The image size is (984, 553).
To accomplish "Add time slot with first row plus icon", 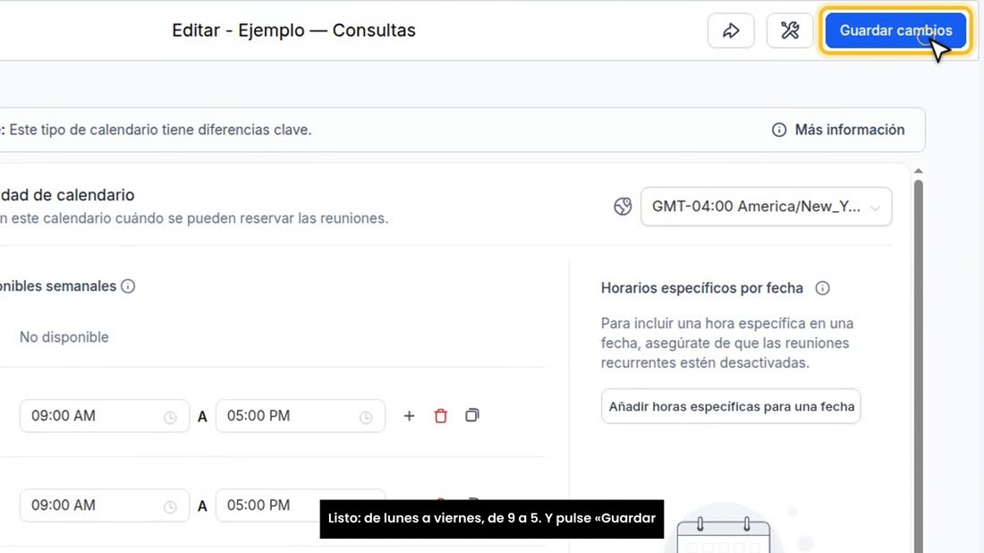I will pyautogui.click(x=409, y=415).
